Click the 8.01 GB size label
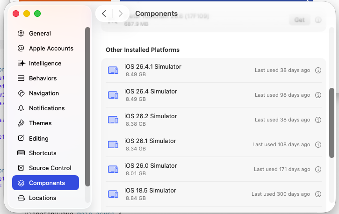This screenshot has height=214, width=339. click(x=136, y=173)
